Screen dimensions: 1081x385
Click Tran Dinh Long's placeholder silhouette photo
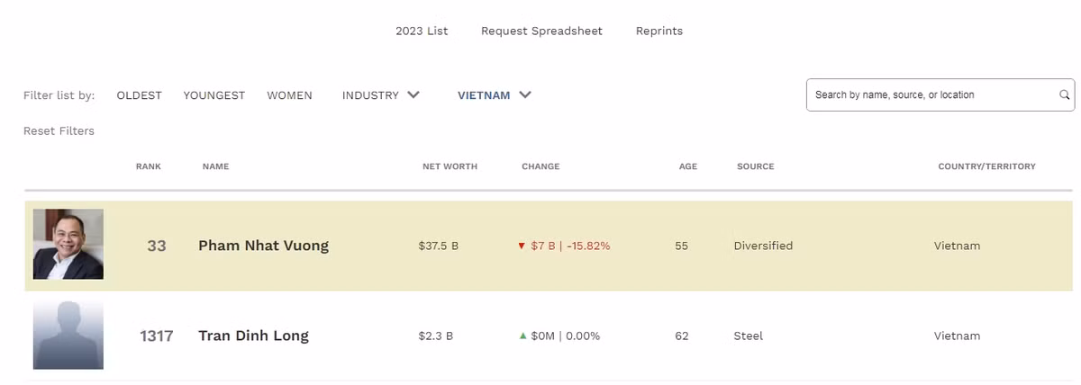pos(68,336)
